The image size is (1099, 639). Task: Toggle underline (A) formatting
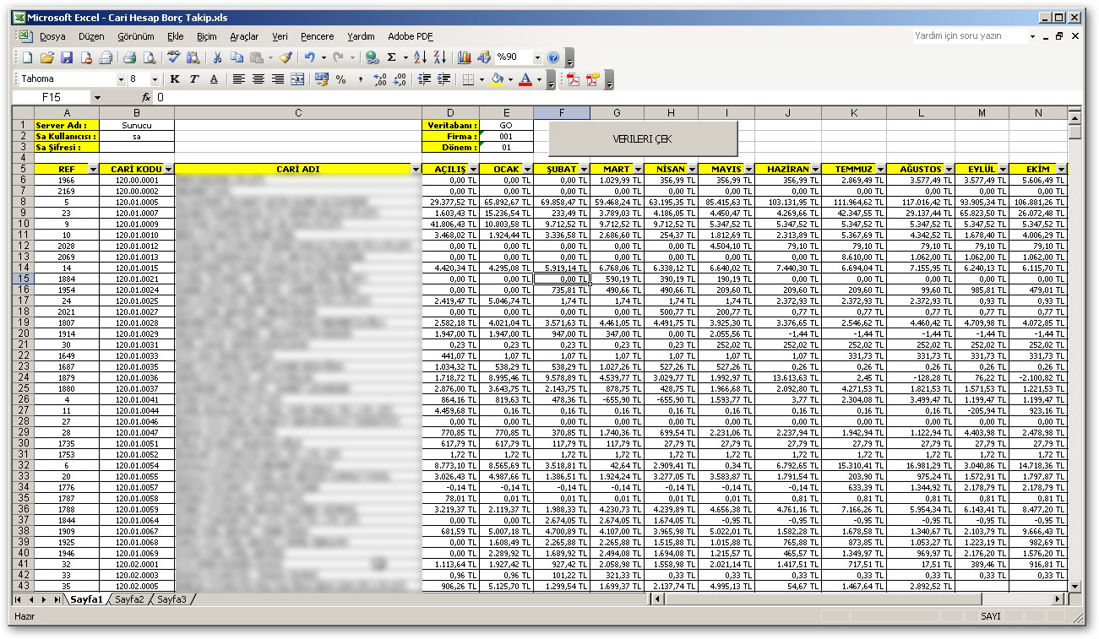(x=214, y=79)
